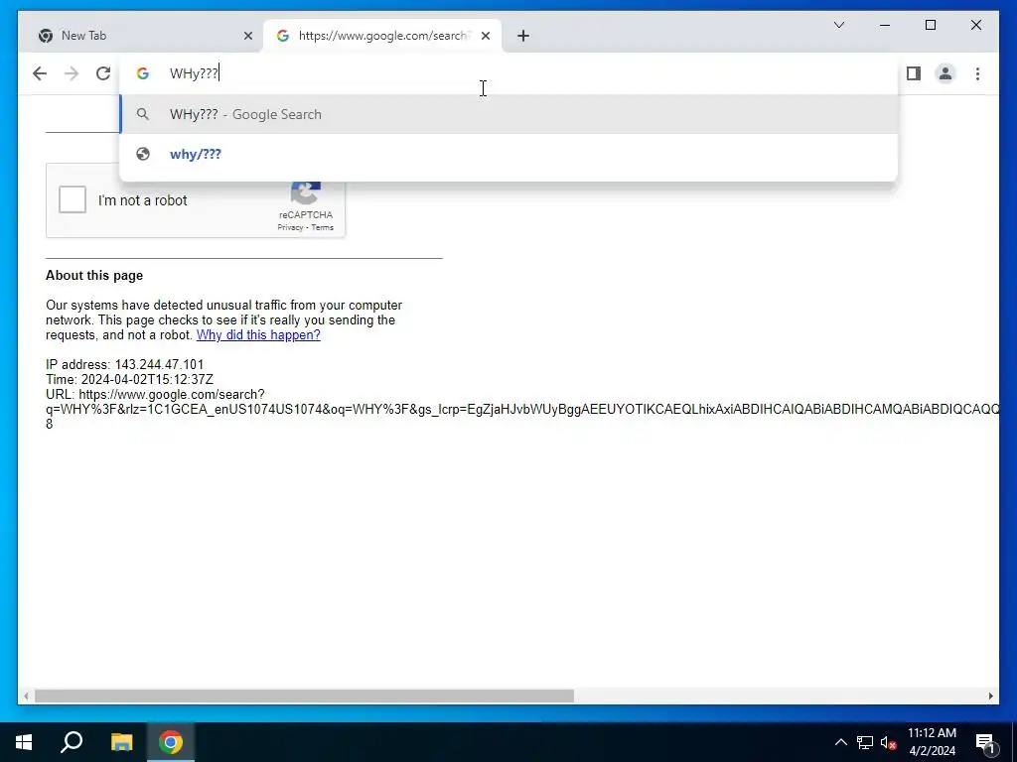Open File Explorer from taskbar
This screenshot has height=762, width=1017.
[121, 742]
